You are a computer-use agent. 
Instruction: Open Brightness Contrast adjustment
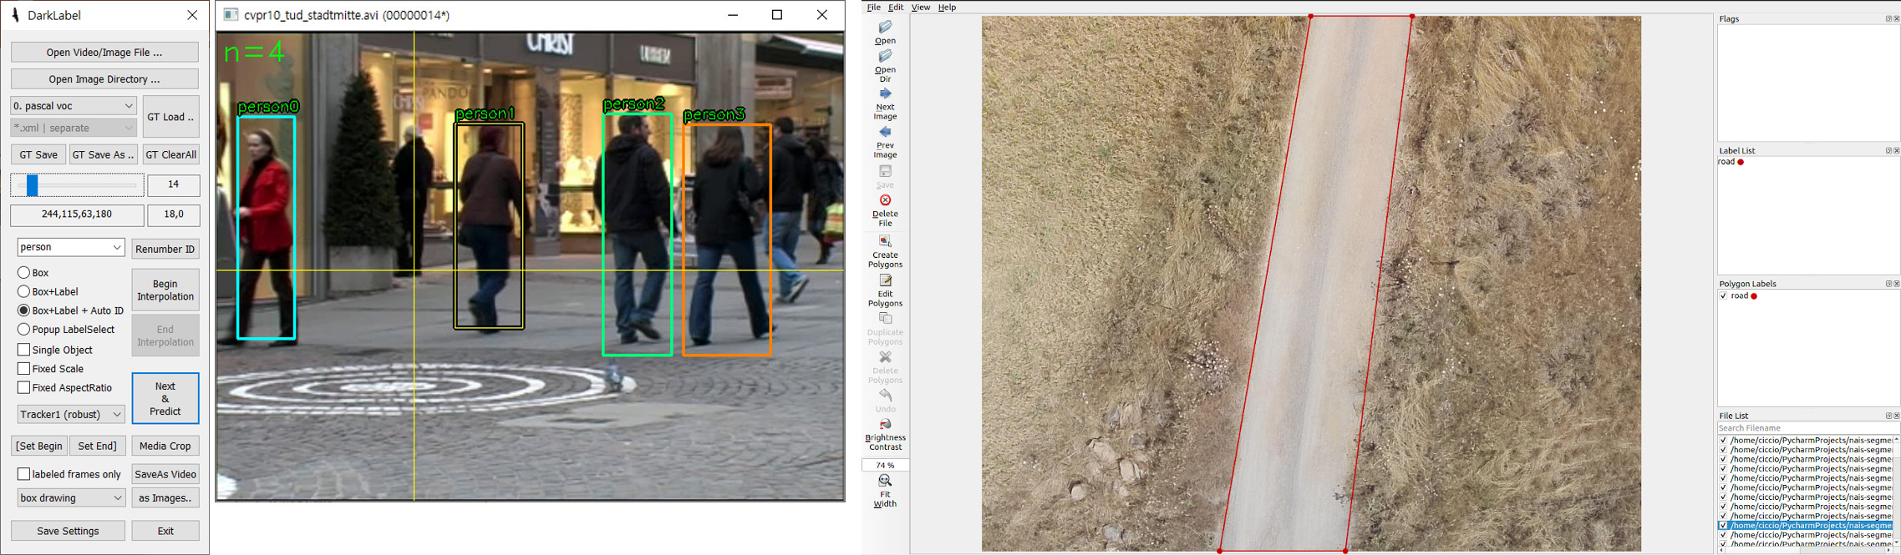[x=885, y=433]
